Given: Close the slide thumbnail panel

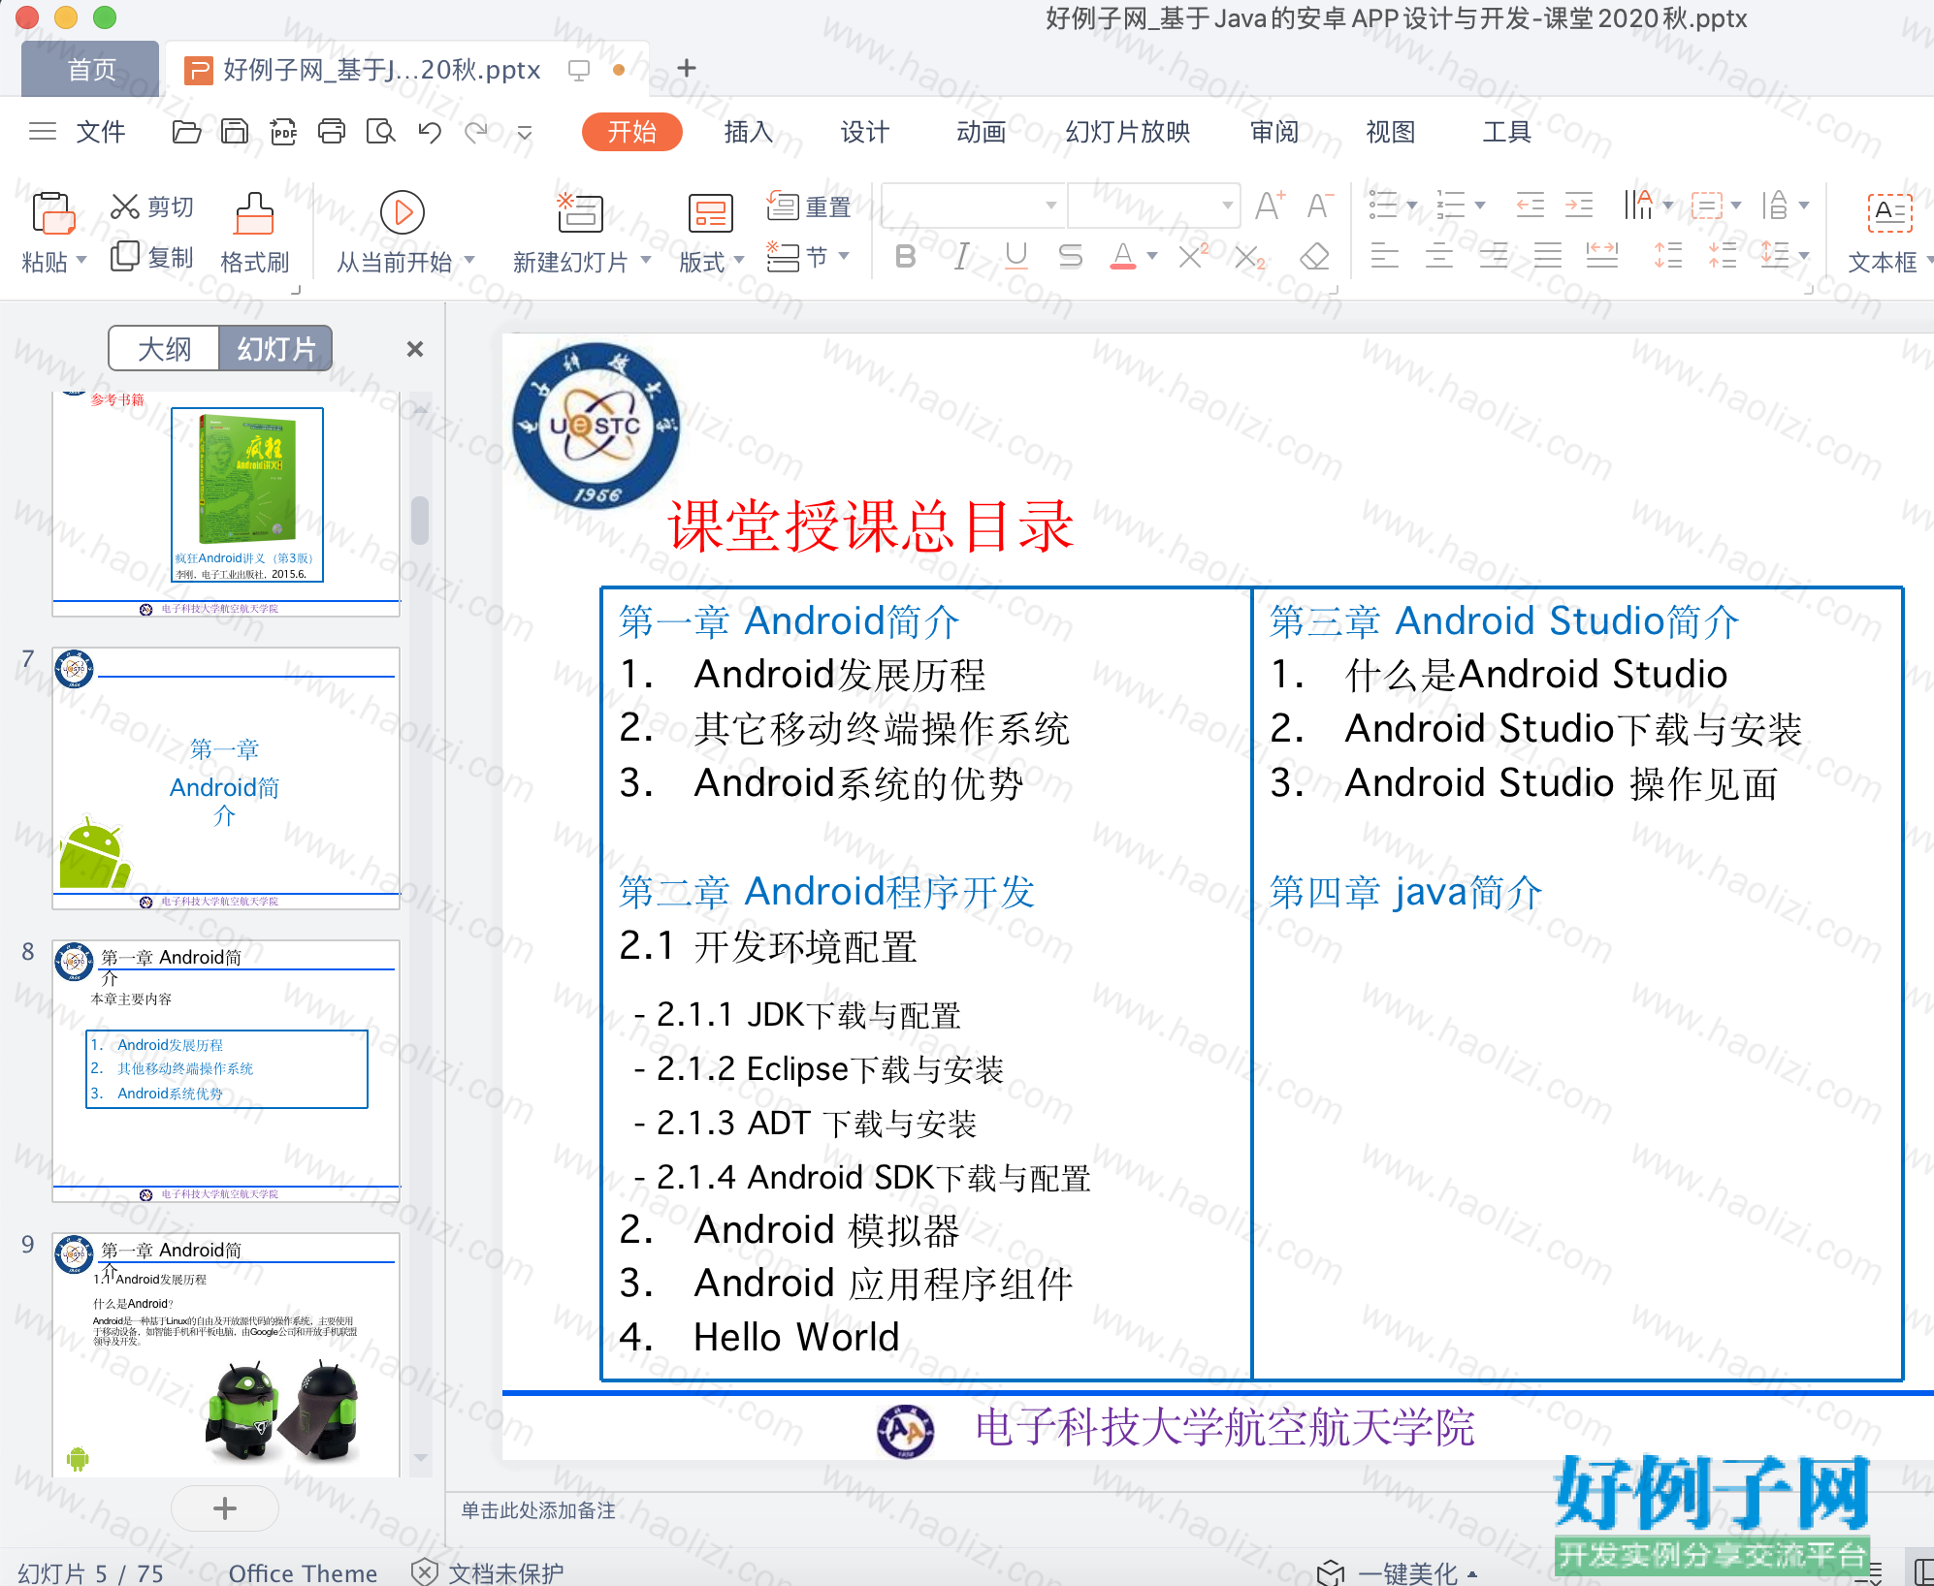Looking at the screenshot, I should point(414,349).
